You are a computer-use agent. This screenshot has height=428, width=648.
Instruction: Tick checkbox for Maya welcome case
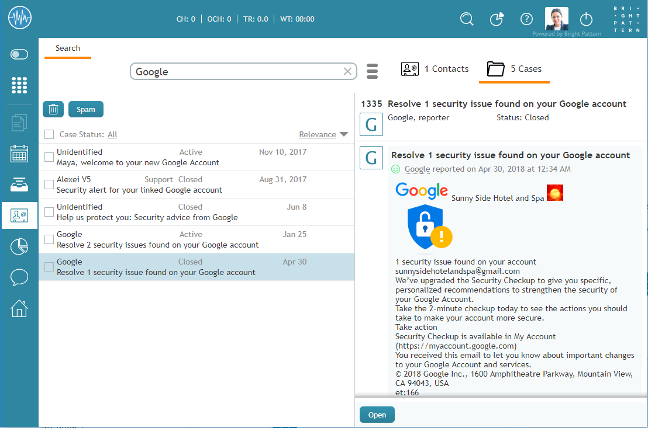[49, 157]
